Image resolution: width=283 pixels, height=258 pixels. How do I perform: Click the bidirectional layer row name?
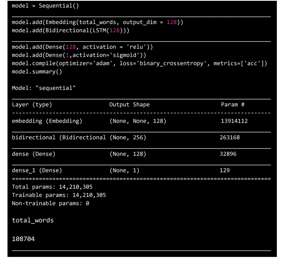59,138
